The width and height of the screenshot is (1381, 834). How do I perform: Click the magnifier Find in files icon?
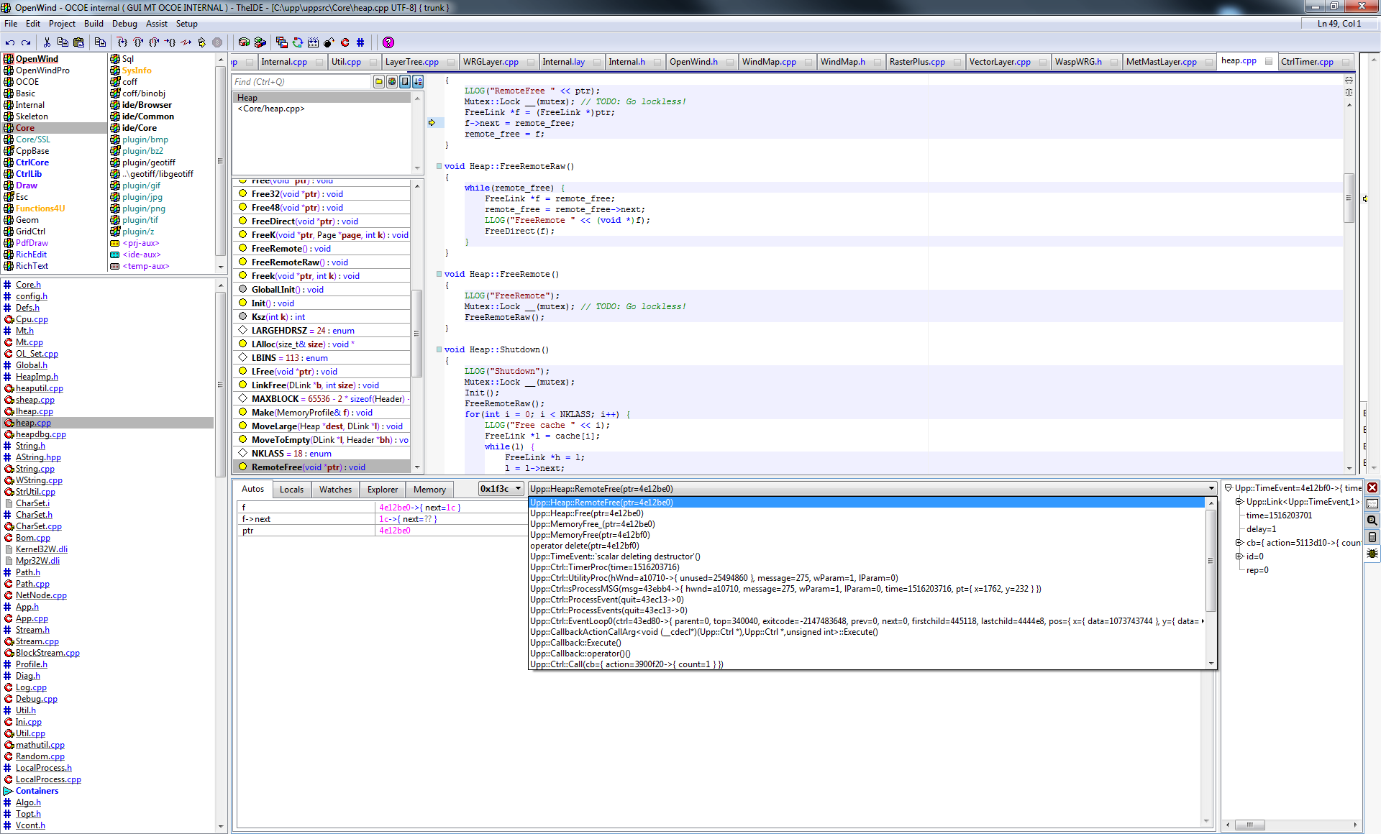pos(1372,520)
